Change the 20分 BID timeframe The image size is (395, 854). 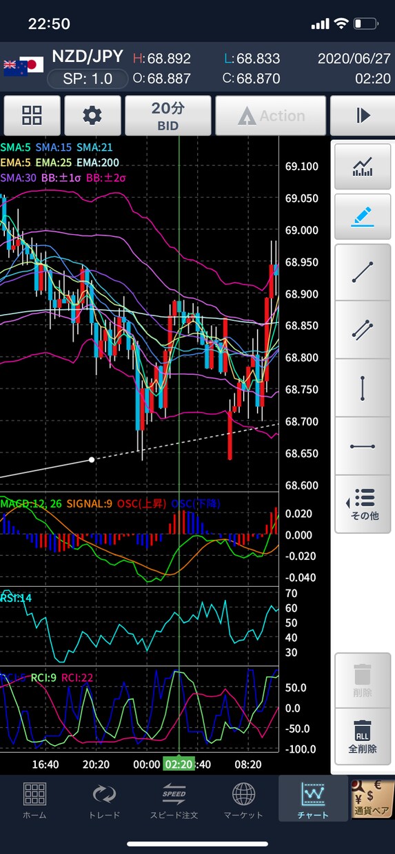168,116
